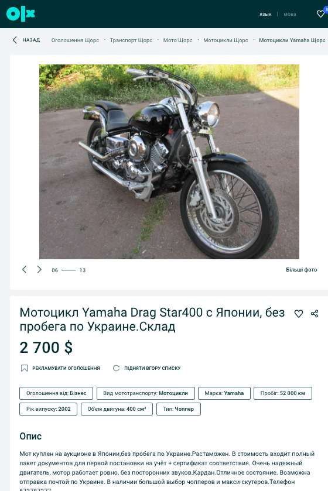
Task: Click the OLX logo
Action: point(20,14)
